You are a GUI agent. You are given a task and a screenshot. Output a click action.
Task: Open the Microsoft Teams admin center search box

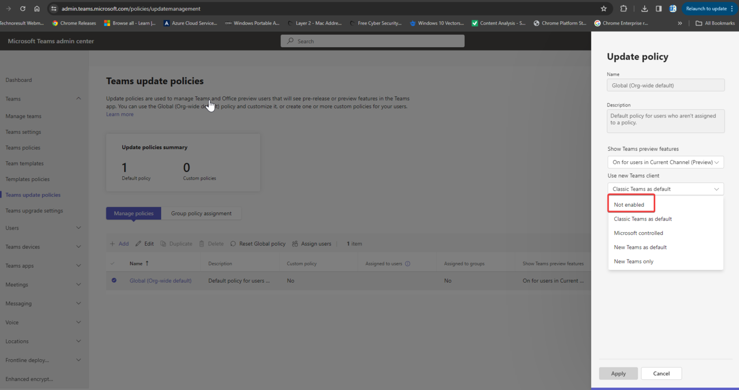(x=372, y=41)
